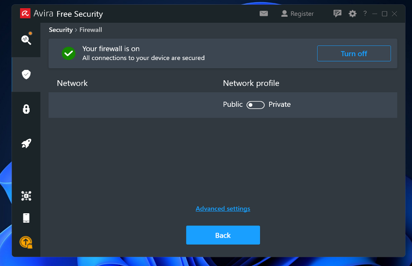
Task: Turn off the firewall
Action: point(354,53)
